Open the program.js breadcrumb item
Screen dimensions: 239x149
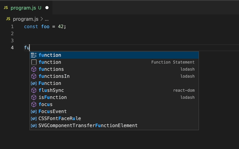26,19
